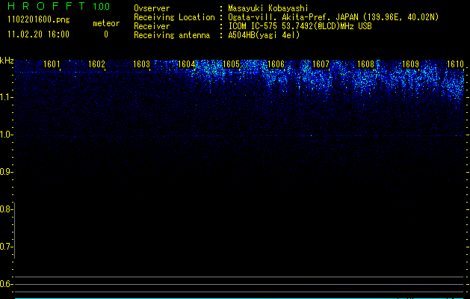The image size is (470, 299).
Task: Click the Receiving Location label
Action: (x=174, y=17)
